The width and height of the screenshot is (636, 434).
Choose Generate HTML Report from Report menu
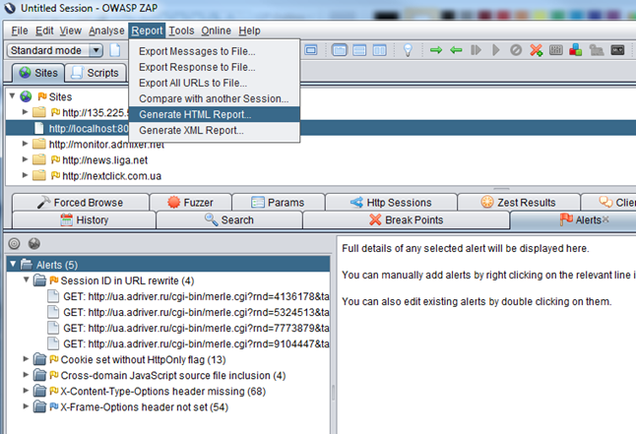pos(195,114)
